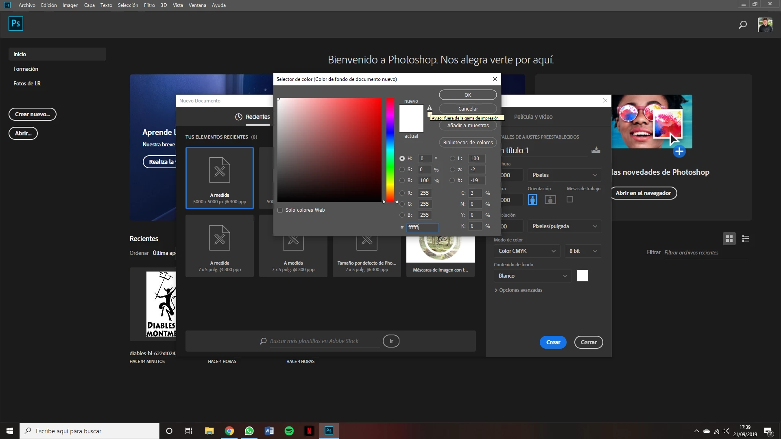
Task: Open the Píxeles units dropdown
Action: pos(564,175)
